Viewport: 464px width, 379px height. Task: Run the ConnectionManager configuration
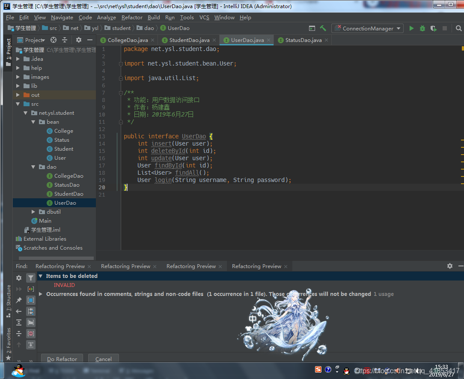point(411,28)
